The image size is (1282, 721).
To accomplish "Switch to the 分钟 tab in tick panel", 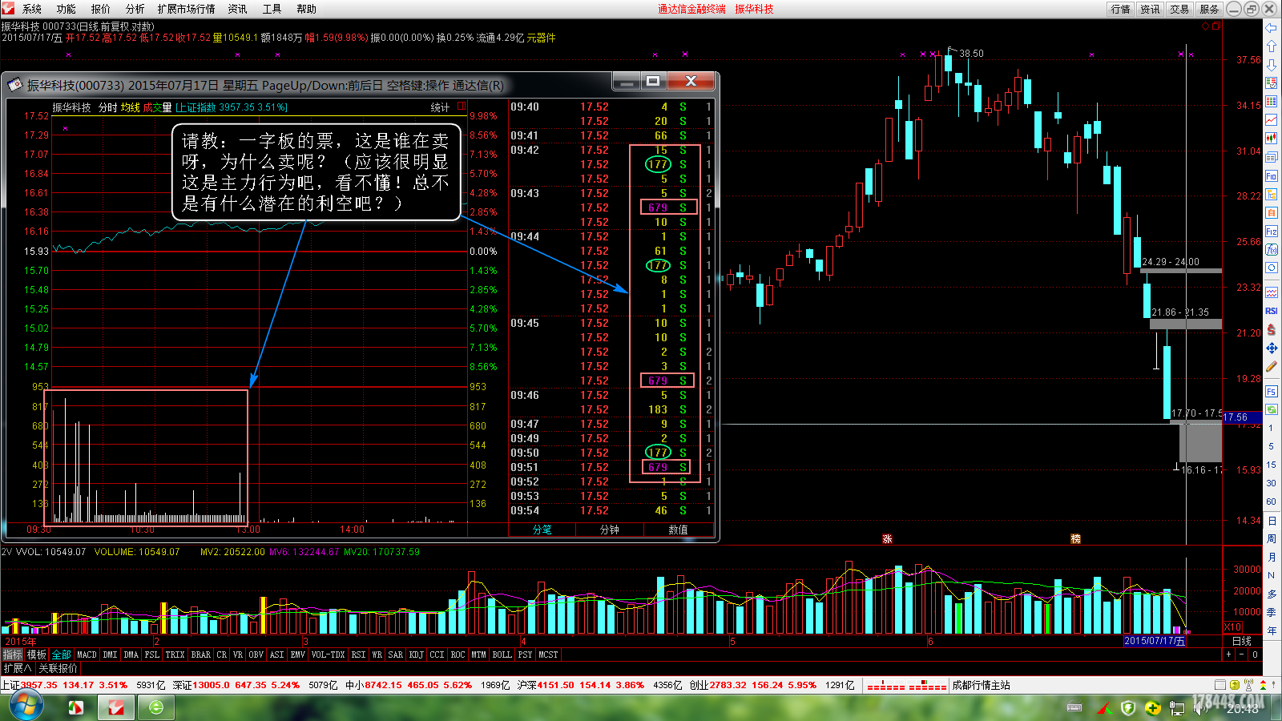I will pyautogui.click(x=610, y=530).
